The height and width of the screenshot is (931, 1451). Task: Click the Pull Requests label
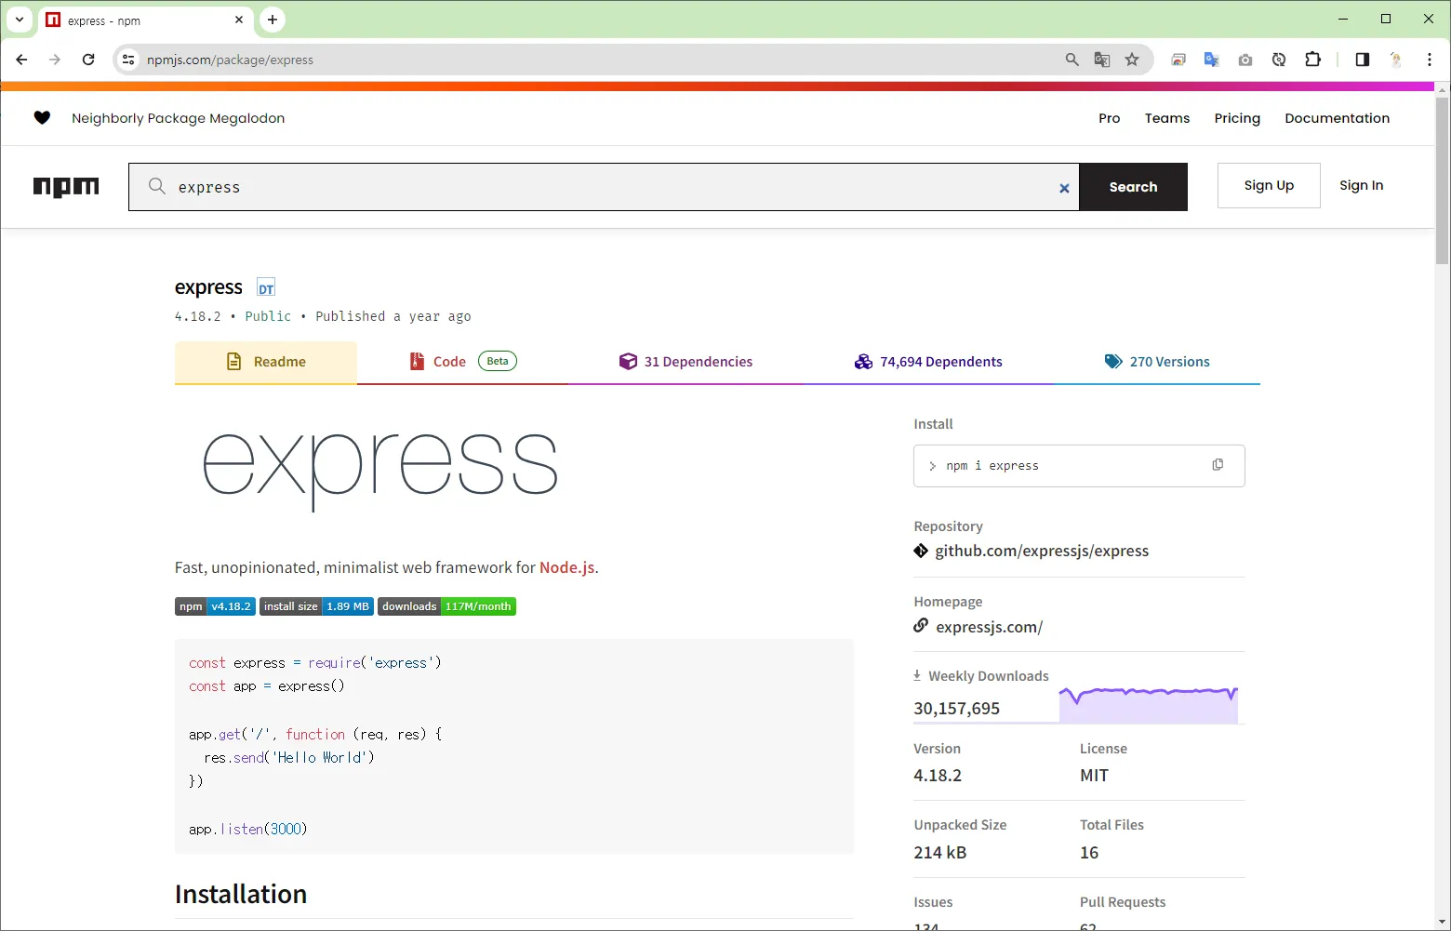click(1123, 902)
